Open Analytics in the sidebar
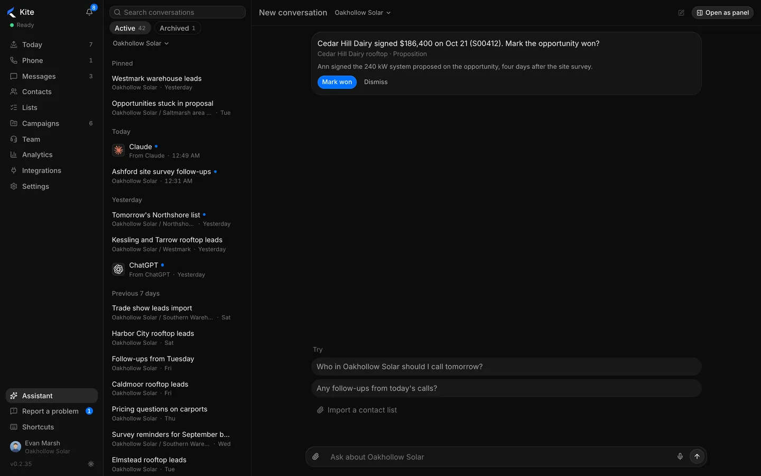 tap(51, 155)
